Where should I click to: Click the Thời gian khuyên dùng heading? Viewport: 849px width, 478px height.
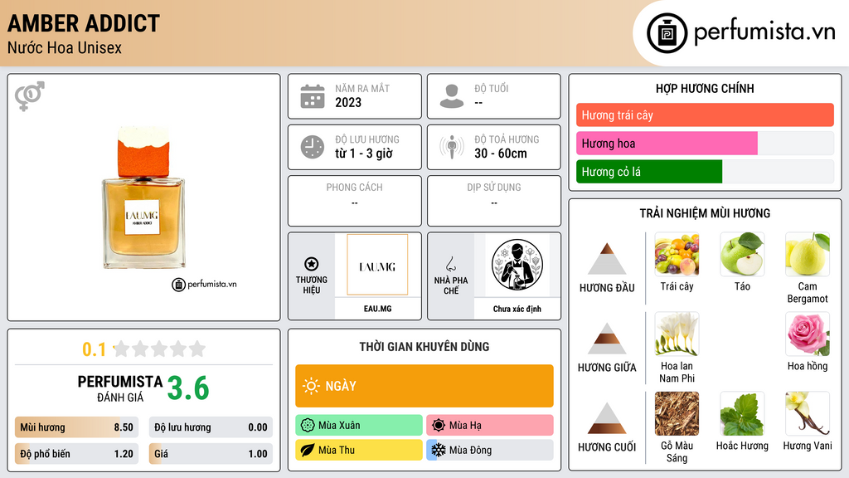coord(424,346)
